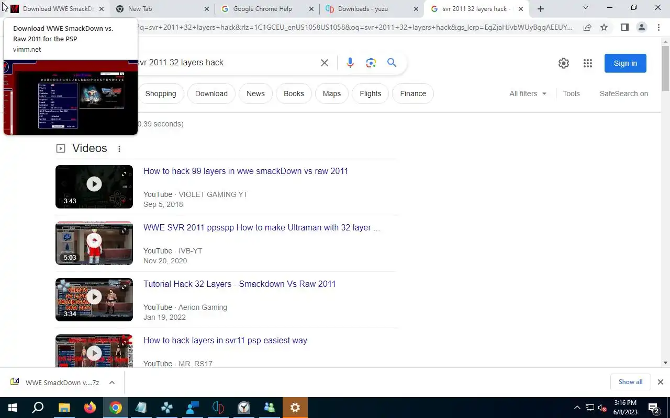Viewport: 670px width, 418px height.
Task: Clear the search box with the X icon
Action: tap(325, 63)
